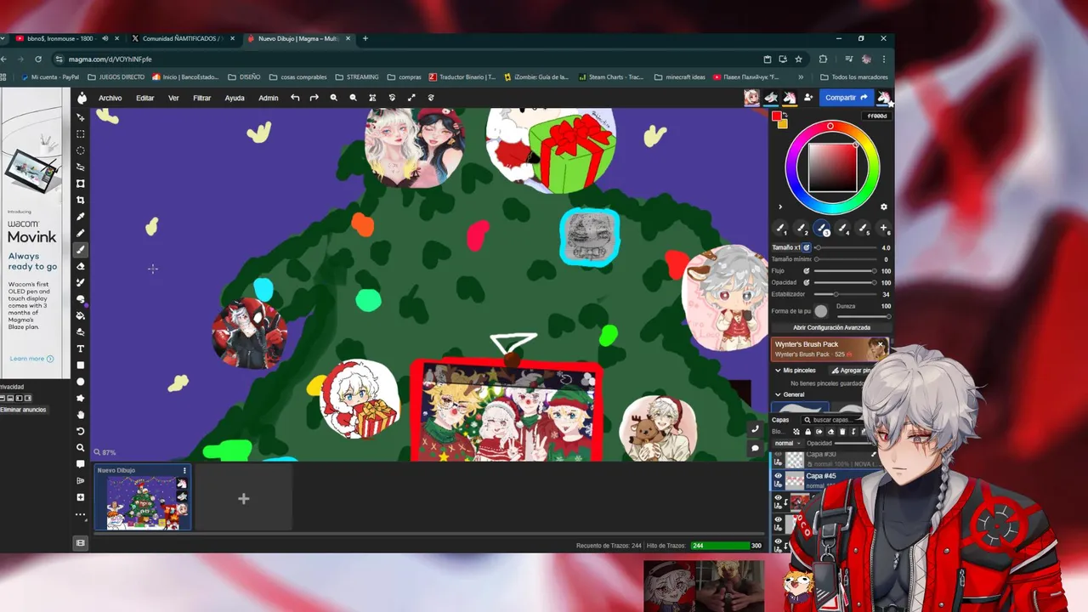1088x612 pixels.
Task: Click Learn more link in Wacom ad
Action: point(31,359)
